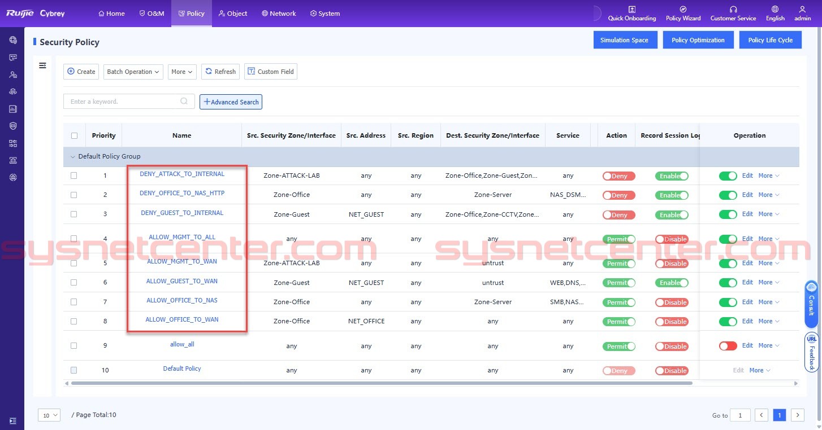The width and height of the screenshot is (822, 430).
Task: Open the O&M menu
Action: [x=152, y=14]
